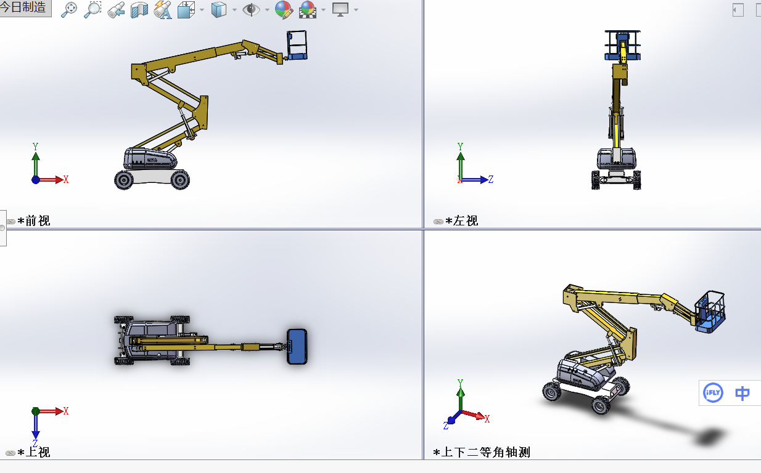Screen dimensions: 761x473
Task: Click the link icon beside *左视
Action: 438,221
